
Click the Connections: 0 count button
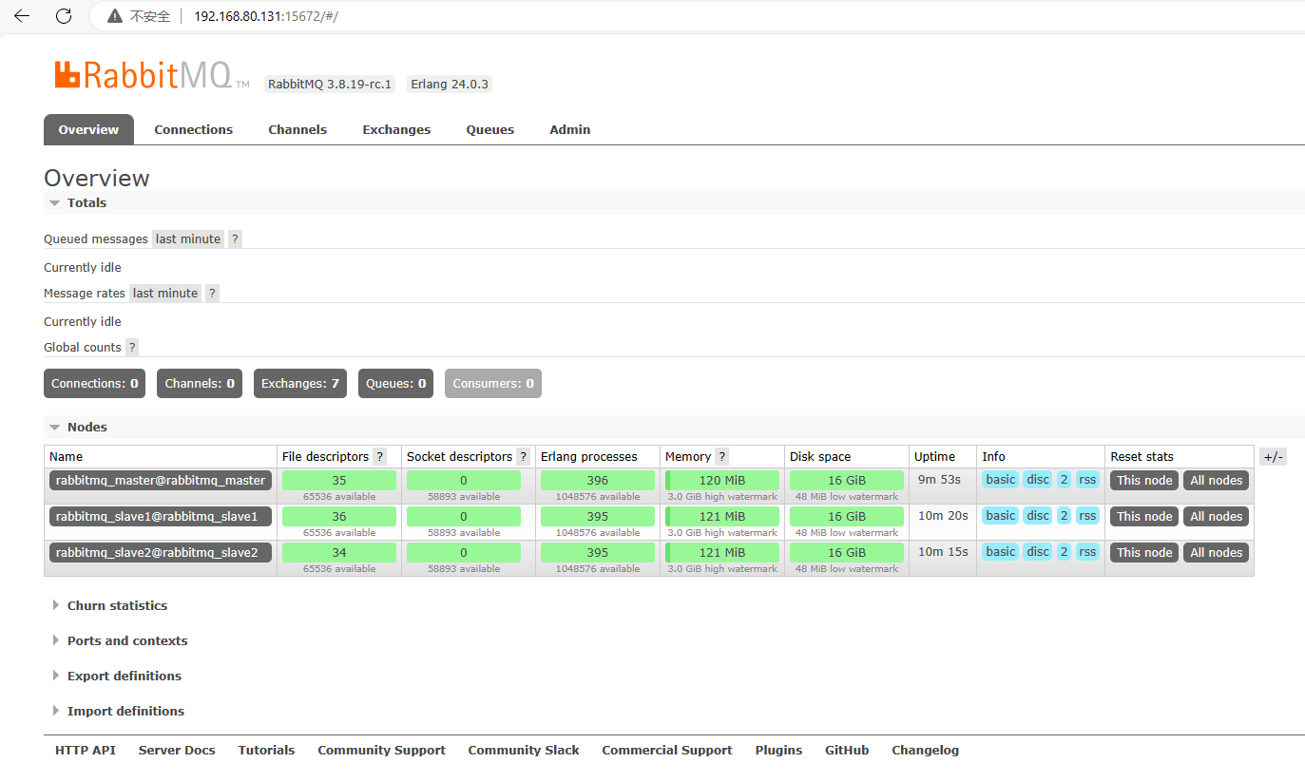tap(95, 384)
